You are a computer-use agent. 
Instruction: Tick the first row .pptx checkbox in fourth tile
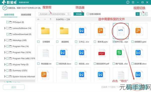tap(95, 42)
